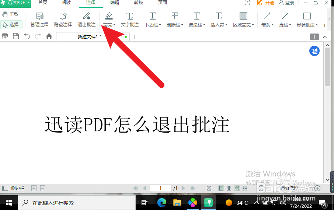This screenshot has width=334, height=210.
Task: Go to next page
Action: pos(183,188)
